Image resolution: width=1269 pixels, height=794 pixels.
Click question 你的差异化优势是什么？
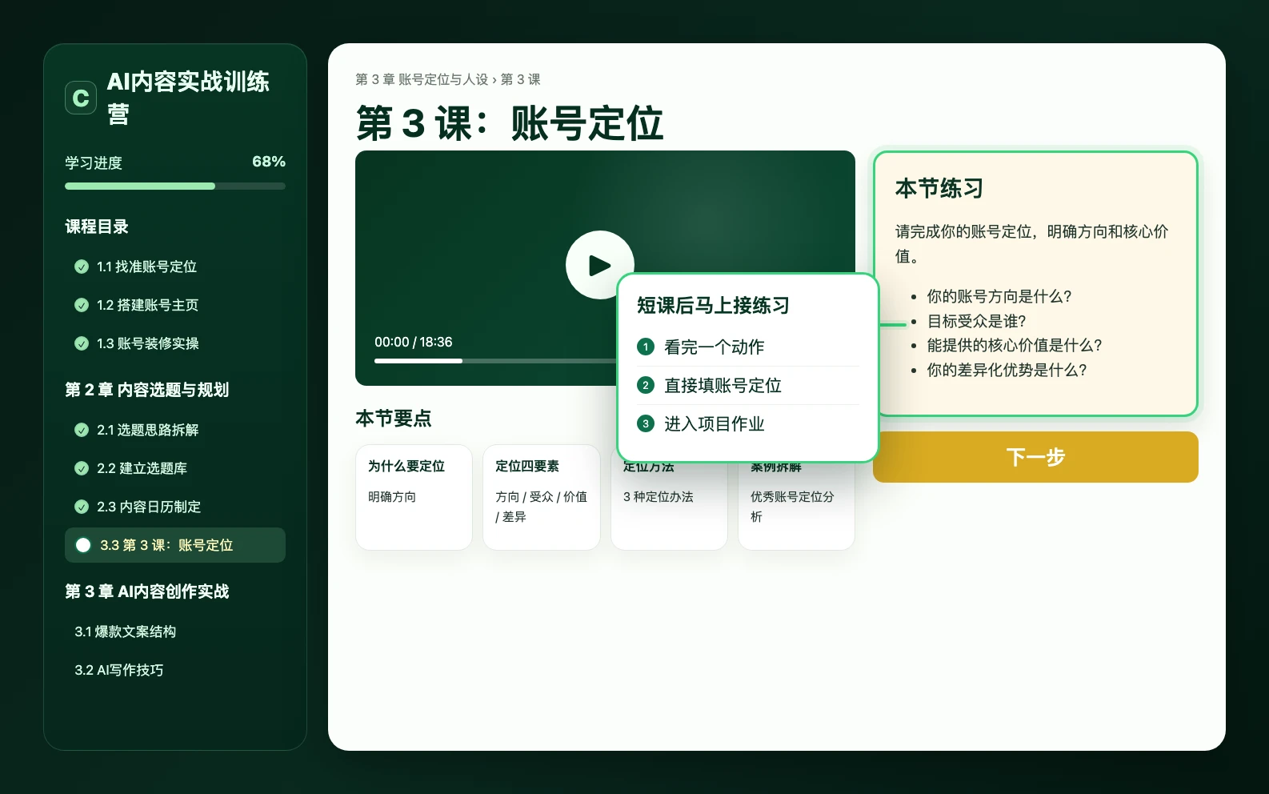point(1007,370)
